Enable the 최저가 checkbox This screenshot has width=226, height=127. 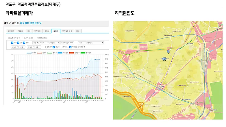61,47
